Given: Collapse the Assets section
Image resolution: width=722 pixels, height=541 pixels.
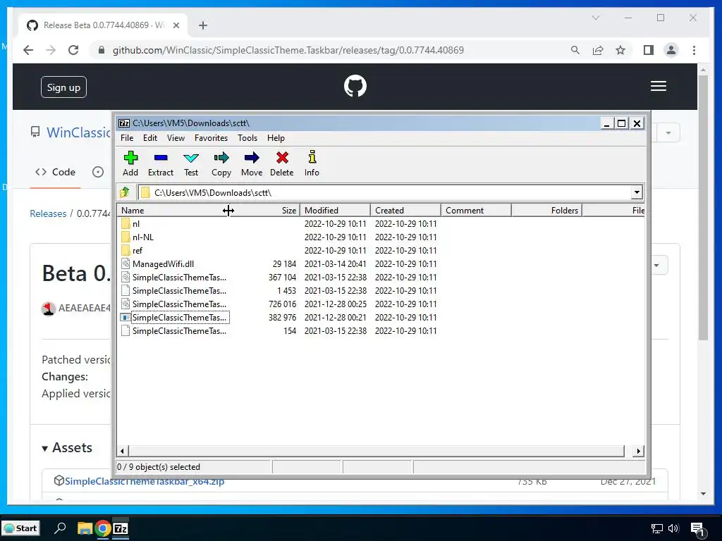Looking at the screenshot, I should pyautogui.click(x=67, y=447).
